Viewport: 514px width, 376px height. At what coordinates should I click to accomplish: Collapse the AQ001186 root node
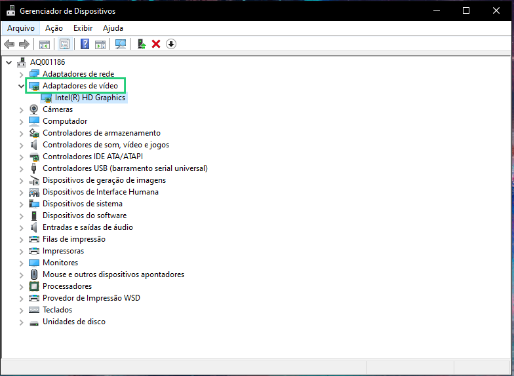pos(9,62)
